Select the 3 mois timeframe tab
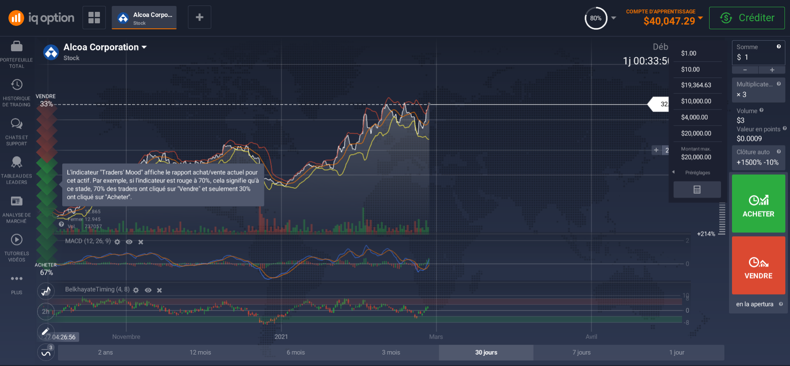 [391, 352]
